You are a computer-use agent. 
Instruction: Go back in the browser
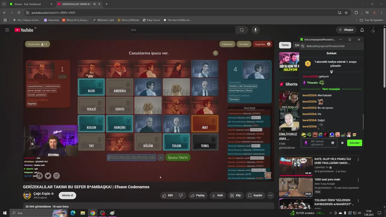click(x=4, y=13)
